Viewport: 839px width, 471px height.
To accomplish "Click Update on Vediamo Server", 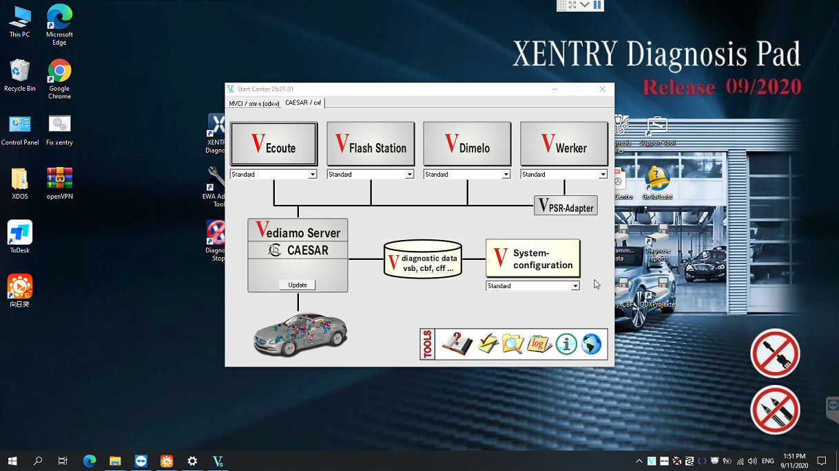I will point(298,285).
